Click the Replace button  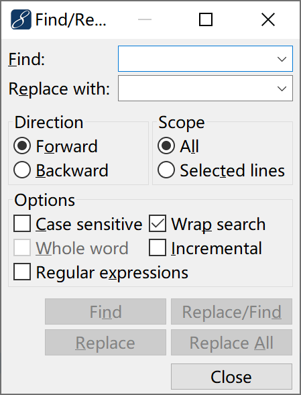(x=105, y=342)
